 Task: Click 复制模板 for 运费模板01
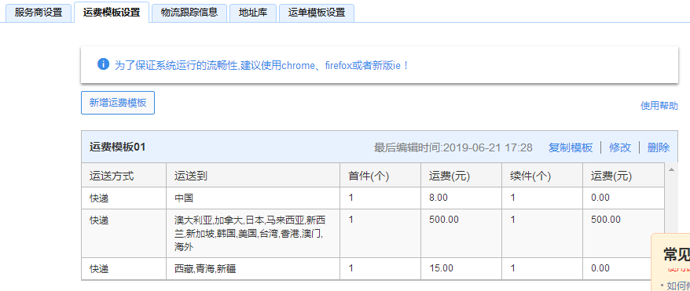click(571, 147)
